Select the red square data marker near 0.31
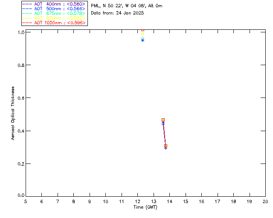273x218 pixels. coord(166,146)
